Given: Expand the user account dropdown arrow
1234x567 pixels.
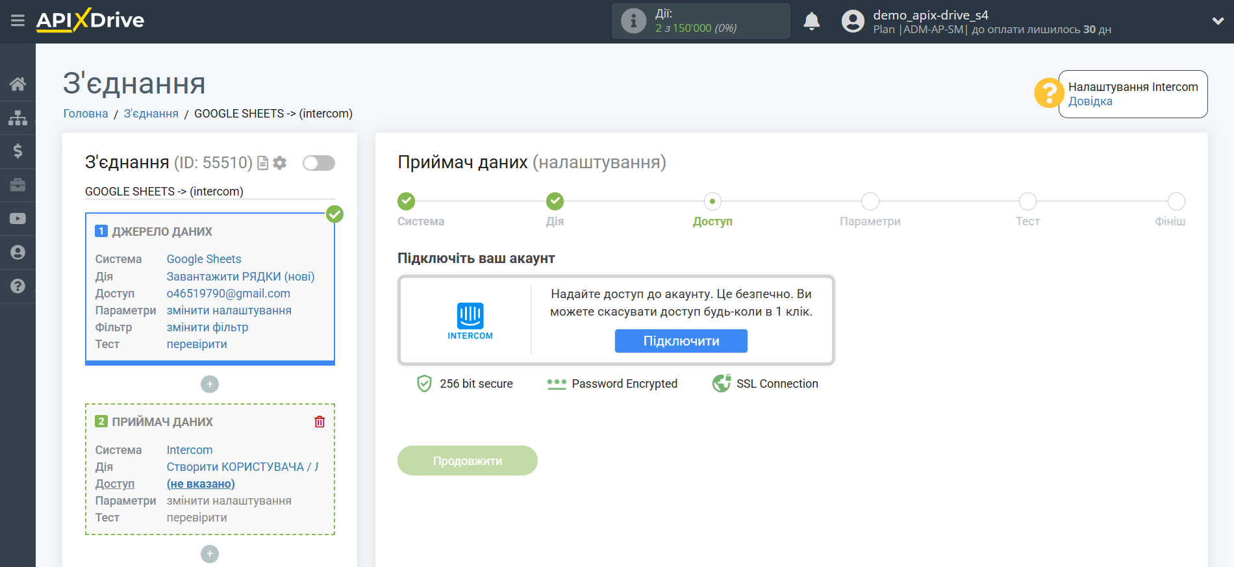Looking at the screenshot, I should coord(1218,21).
